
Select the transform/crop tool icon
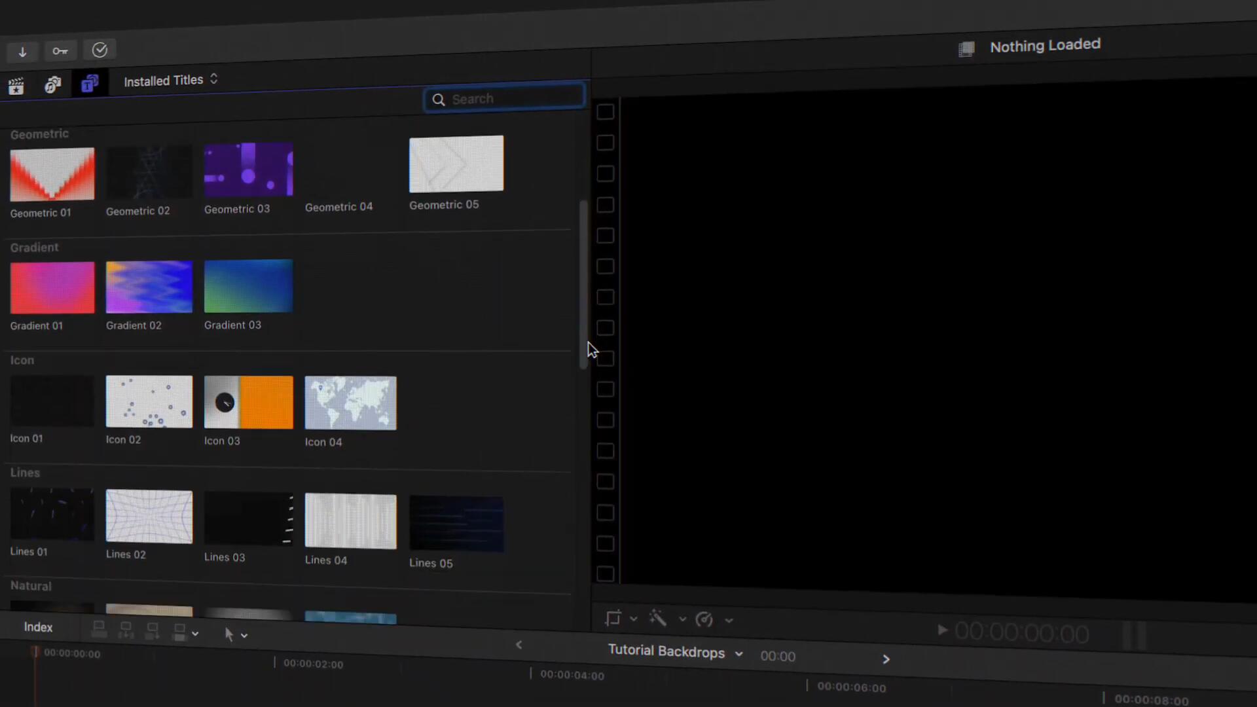coord(612,618)
